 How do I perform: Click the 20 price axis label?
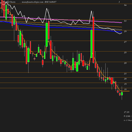click(125, 79)
